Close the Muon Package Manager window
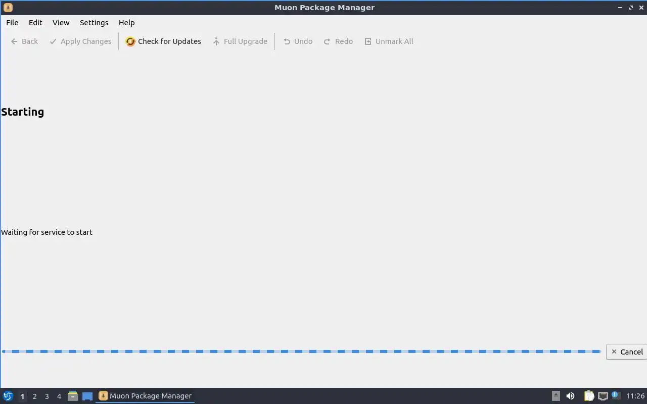The height and width of the screenshot is (404, 647). pos(641,8)
